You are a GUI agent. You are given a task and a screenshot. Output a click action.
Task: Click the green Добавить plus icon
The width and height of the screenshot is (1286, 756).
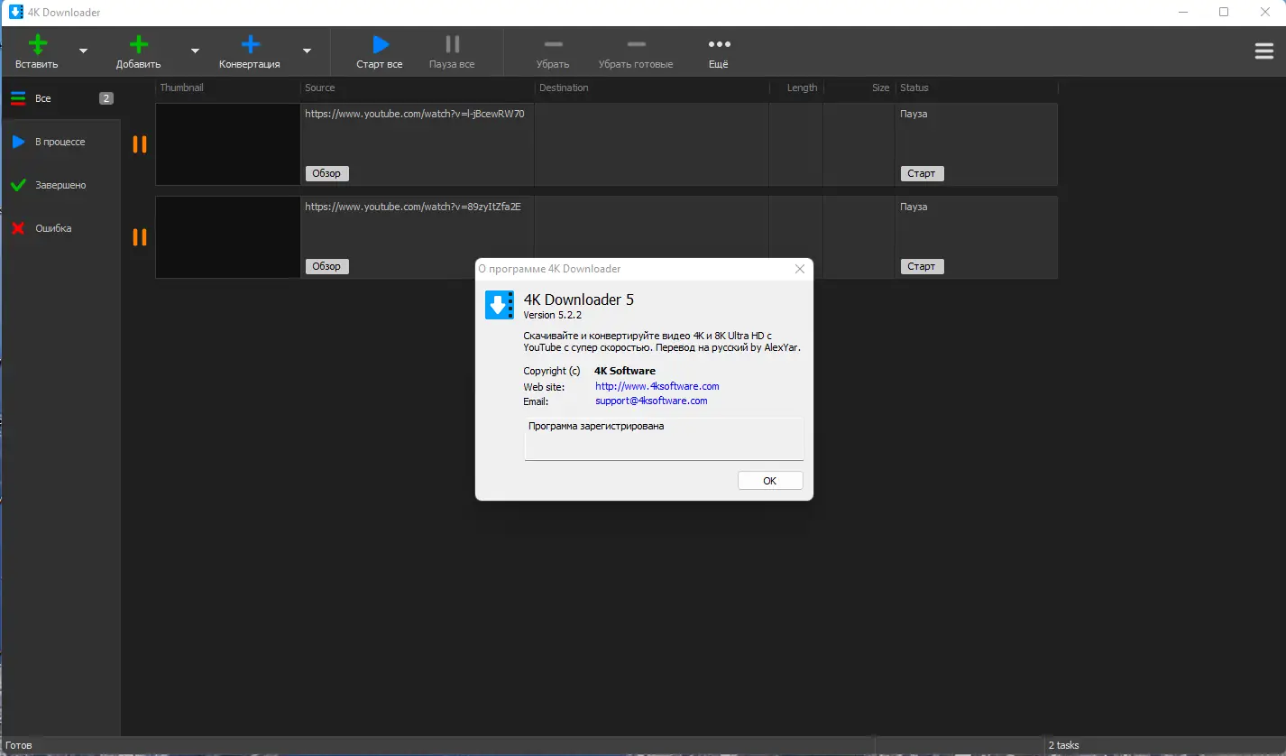138,42
